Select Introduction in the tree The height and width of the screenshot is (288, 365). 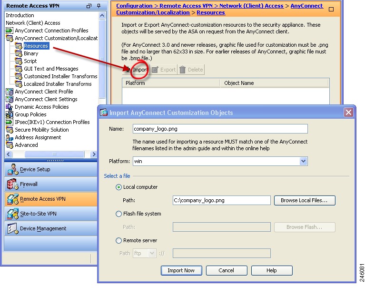[20, 15]
